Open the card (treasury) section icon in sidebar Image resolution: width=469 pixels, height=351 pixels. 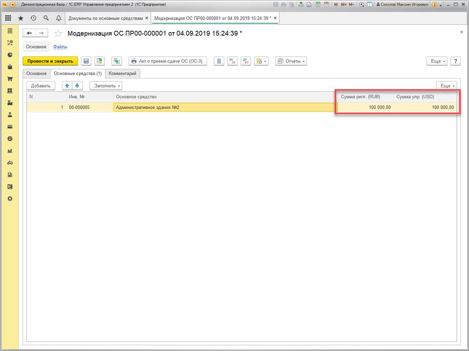(x=10, y=127)
